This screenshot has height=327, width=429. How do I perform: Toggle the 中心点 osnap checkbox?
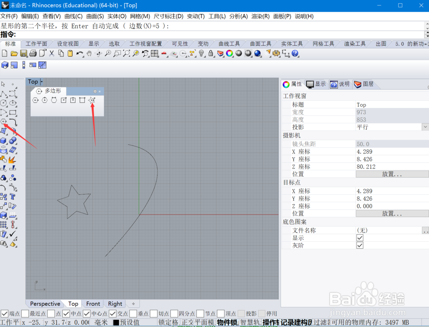click(x=87, y=313)
